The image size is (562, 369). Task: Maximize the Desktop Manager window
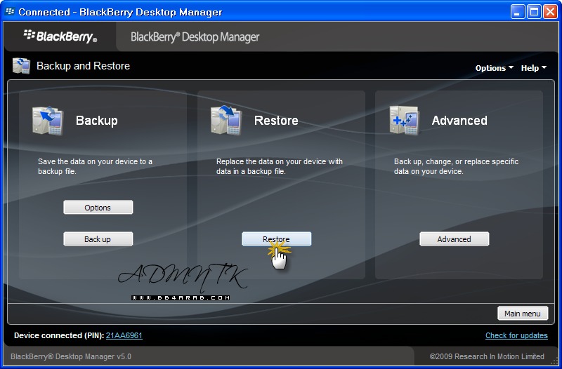tap(533, 12)
